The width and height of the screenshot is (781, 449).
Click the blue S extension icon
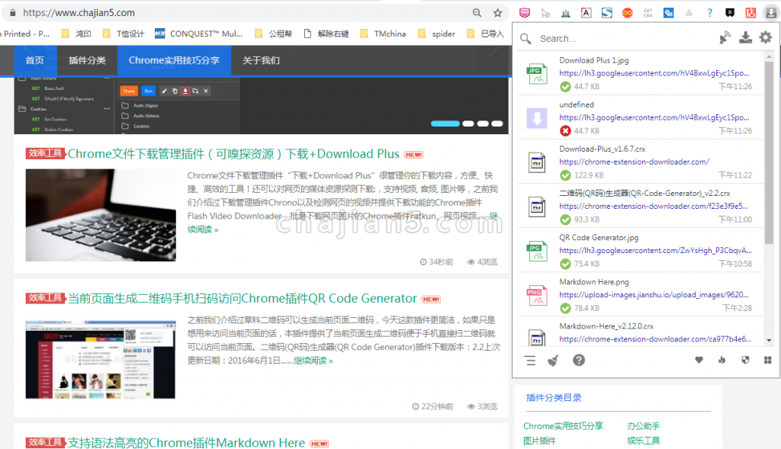606,13
